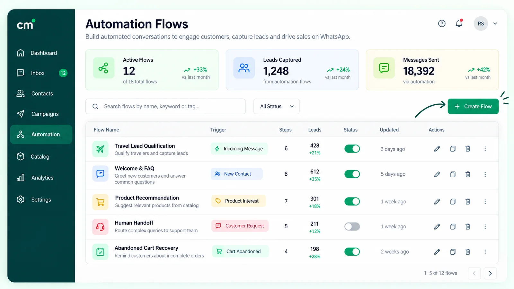This screenshot has width=514, height=289.
Task: Click the cm logo
Action: [26, 24]
